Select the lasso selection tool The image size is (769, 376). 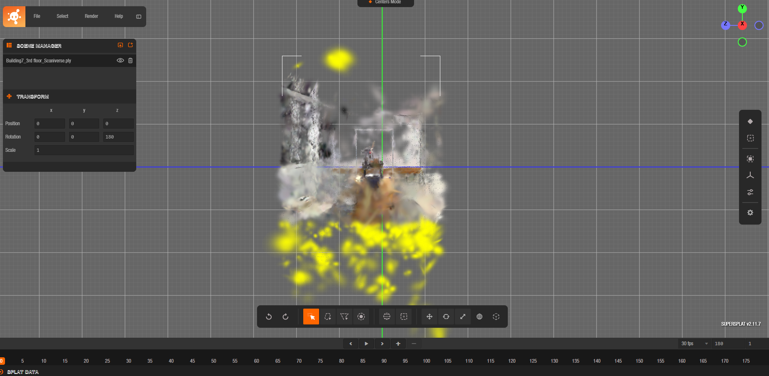[328, 317]
